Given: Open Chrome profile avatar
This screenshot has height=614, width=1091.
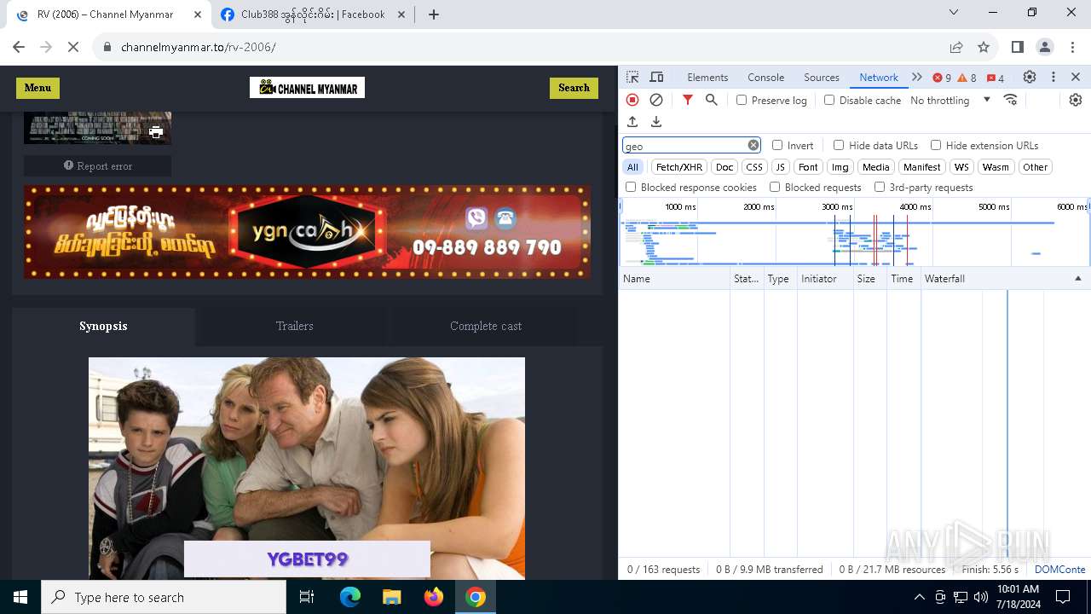Looking at the screenshot, I should tap(1045, 47).
